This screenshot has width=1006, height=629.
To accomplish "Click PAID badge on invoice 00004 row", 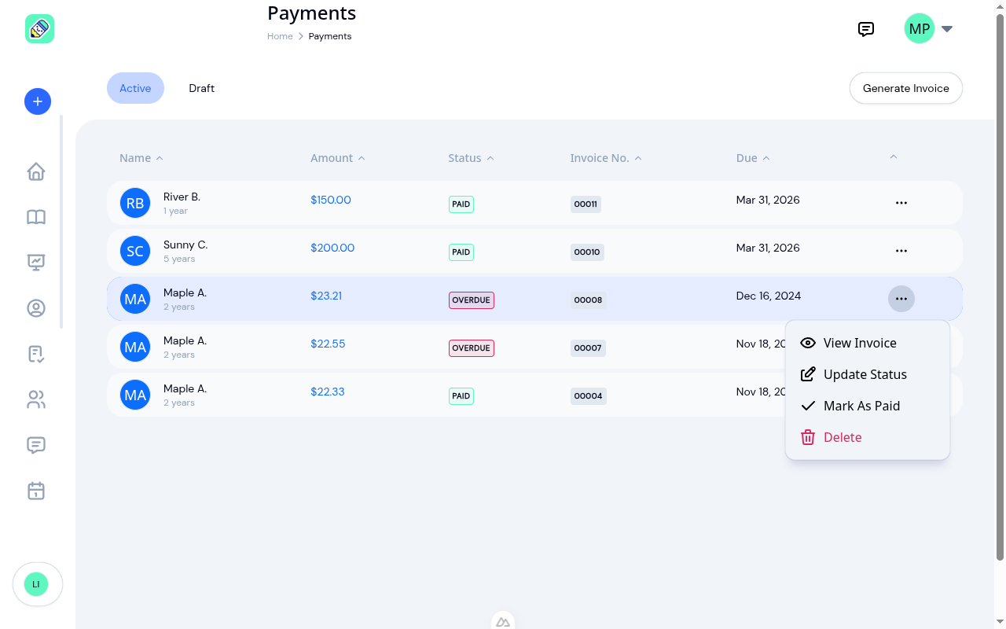I will [x=461, y=396].
